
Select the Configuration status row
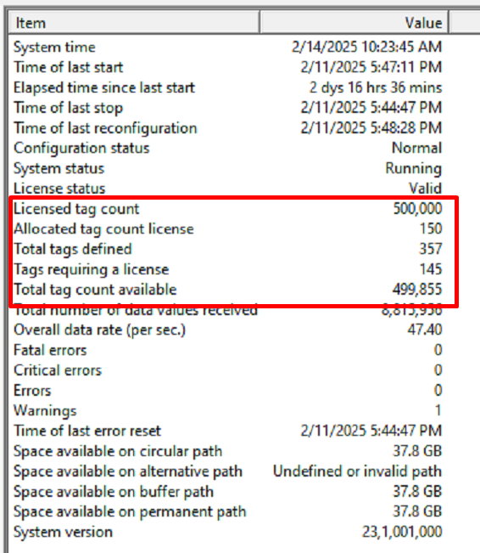pos(228,148)
